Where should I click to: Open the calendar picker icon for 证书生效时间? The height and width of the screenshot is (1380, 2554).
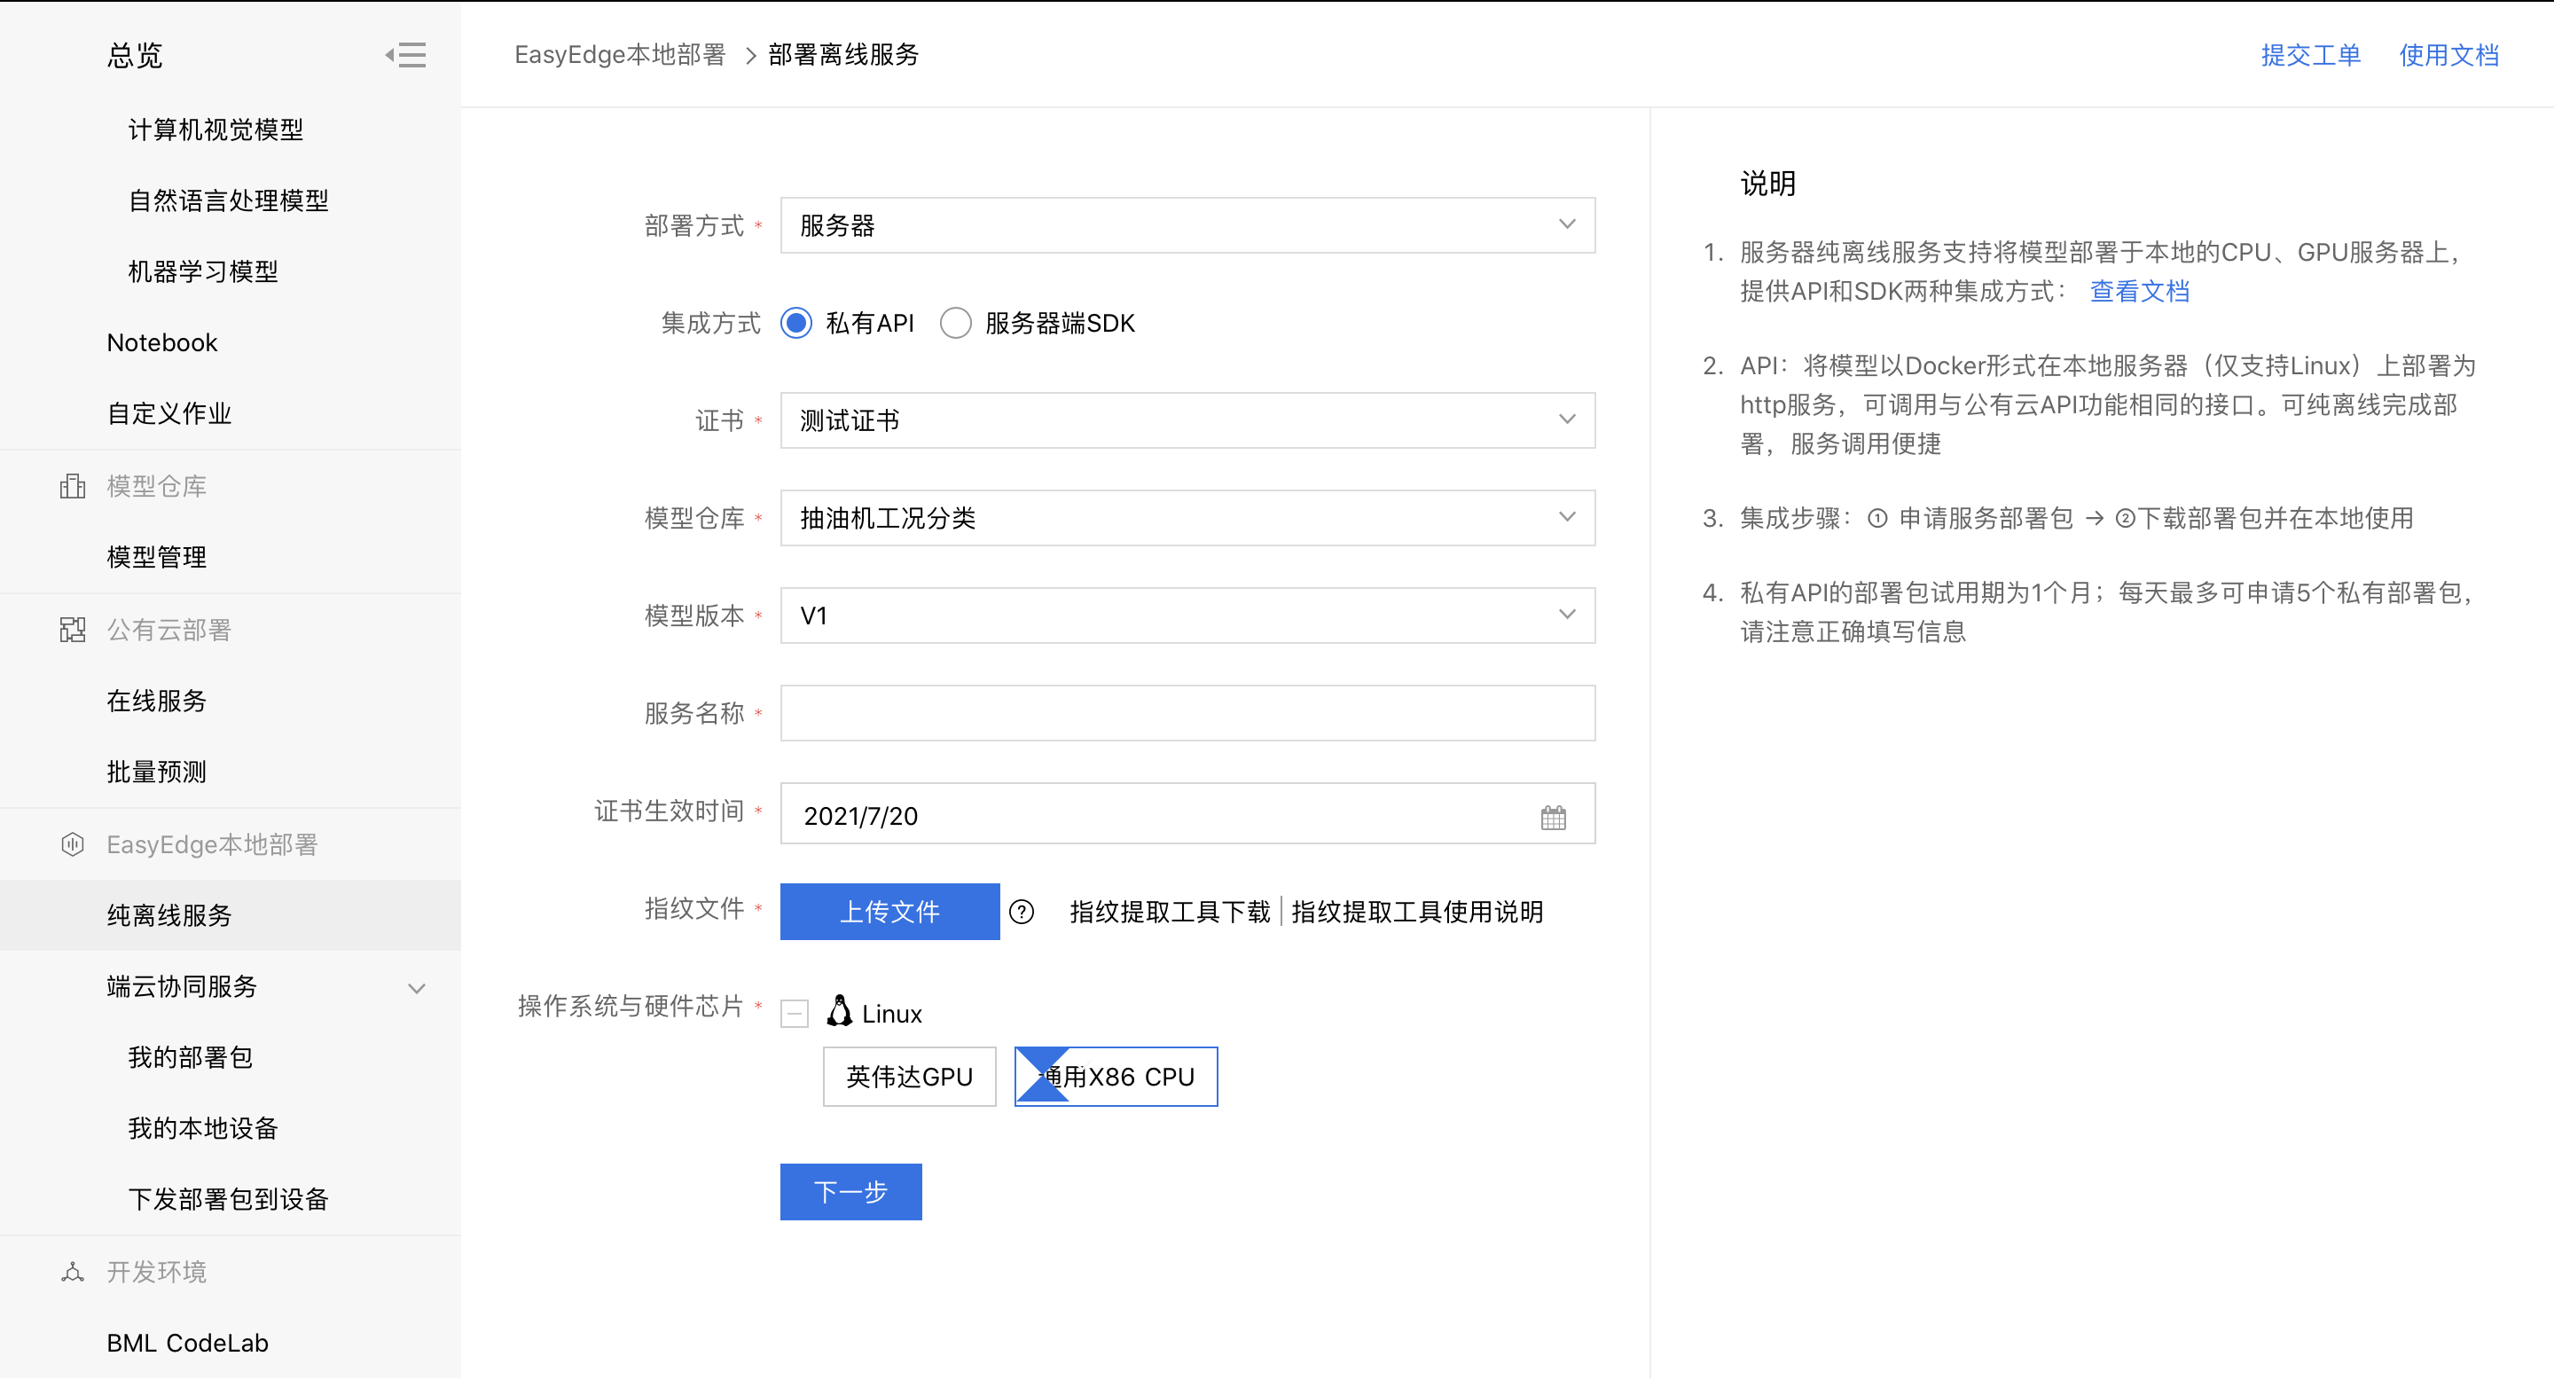click(1554, 817)
